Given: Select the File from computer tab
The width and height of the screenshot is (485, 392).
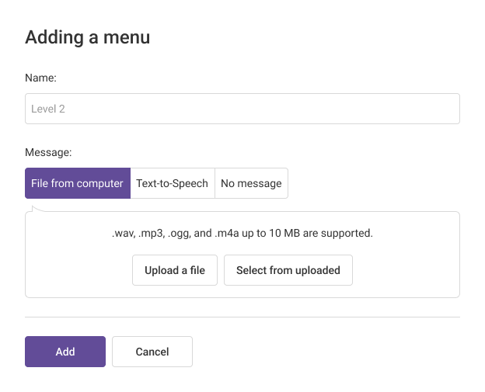Looking at the screenshot, I should click(x=77, y=183).
